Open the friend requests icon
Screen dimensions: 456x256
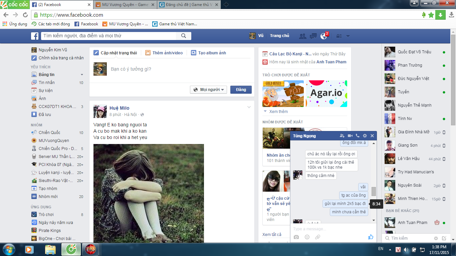pos(302,36)
